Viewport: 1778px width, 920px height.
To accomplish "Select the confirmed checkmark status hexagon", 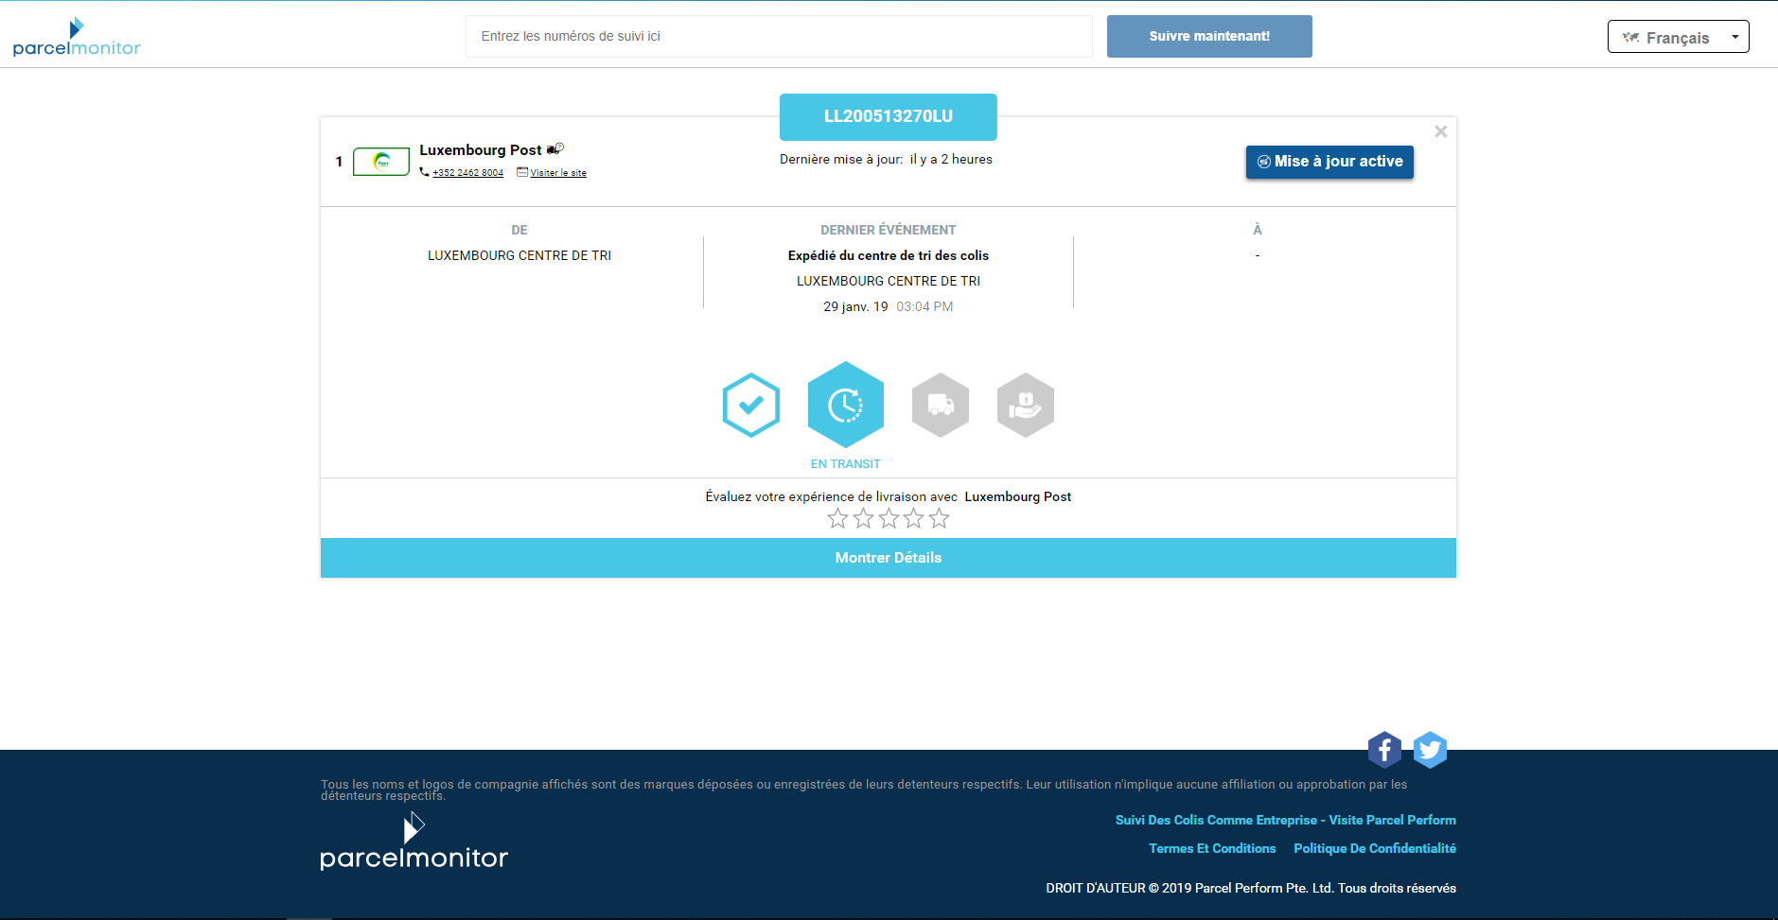I will [x=751, y=405].
